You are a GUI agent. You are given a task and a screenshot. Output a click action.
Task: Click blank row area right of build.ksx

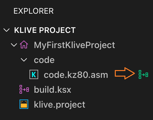(x=112, y=90)
